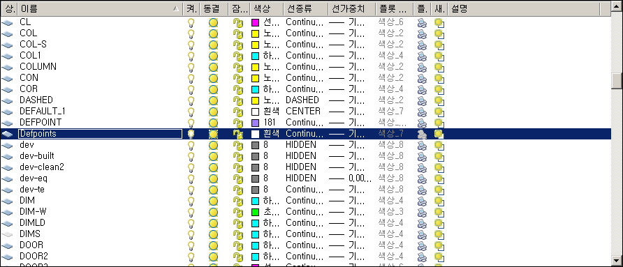Image resolution: width=623 pixels, height=267 pixels.
Task: Toggle the on/off lightbulb for layer CL
Action: pos(191,22)
